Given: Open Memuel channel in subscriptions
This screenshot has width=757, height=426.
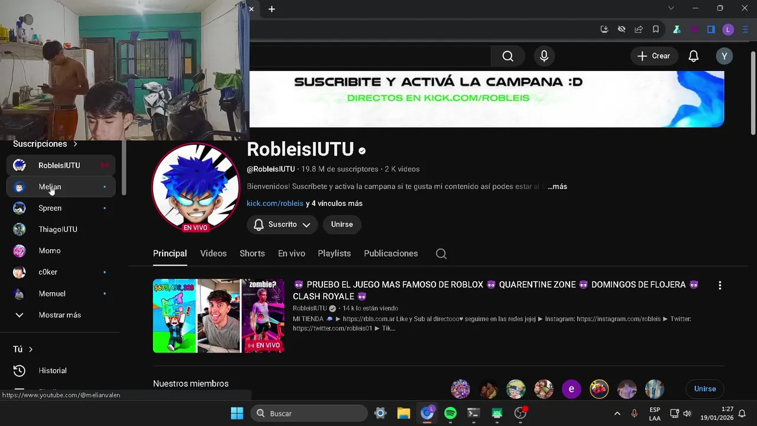Looking at the screenshot, I should (60, 293).
